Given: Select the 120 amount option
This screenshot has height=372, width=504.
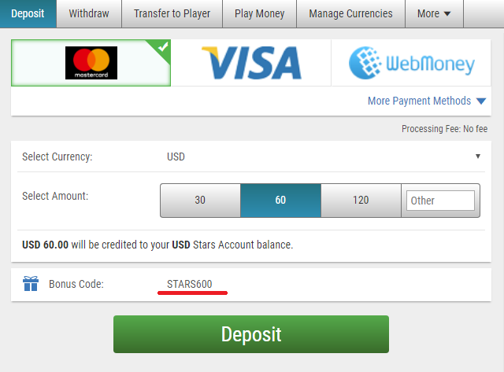Looking at the screenshot, I should [x=361, y=201].
